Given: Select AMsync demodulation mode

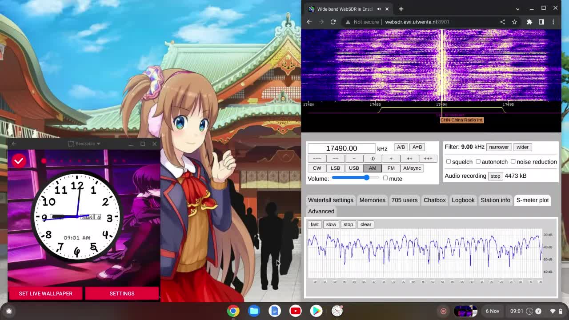Looking at the screenshot, I should click(x=412, y=168).
